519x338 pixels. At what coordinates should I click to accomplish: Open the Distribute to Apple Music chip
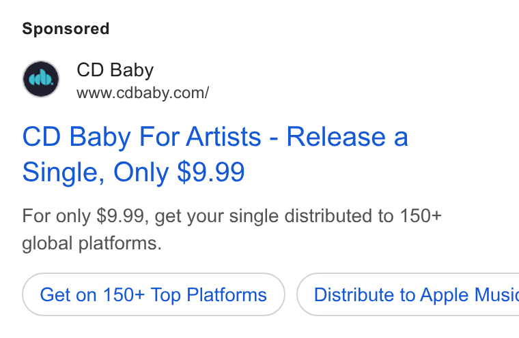coord(408,294)
